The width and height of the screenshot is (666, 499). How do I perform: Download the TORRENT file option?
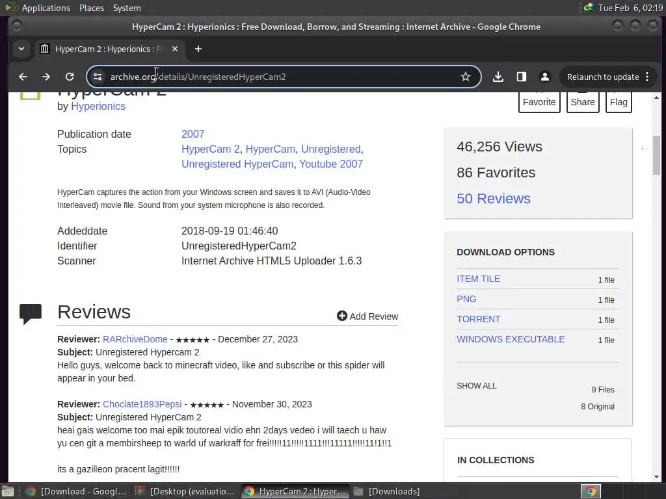coord(478,319)
